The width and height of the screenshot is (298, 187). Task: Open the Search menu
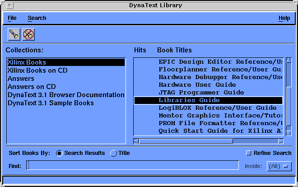[37, 18]
